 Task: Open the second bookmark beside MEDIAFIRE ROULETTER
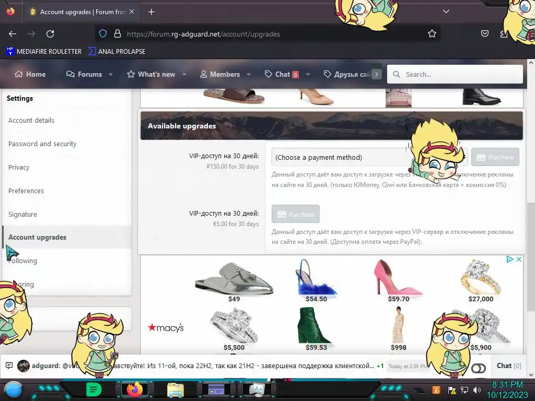(117, 52)
